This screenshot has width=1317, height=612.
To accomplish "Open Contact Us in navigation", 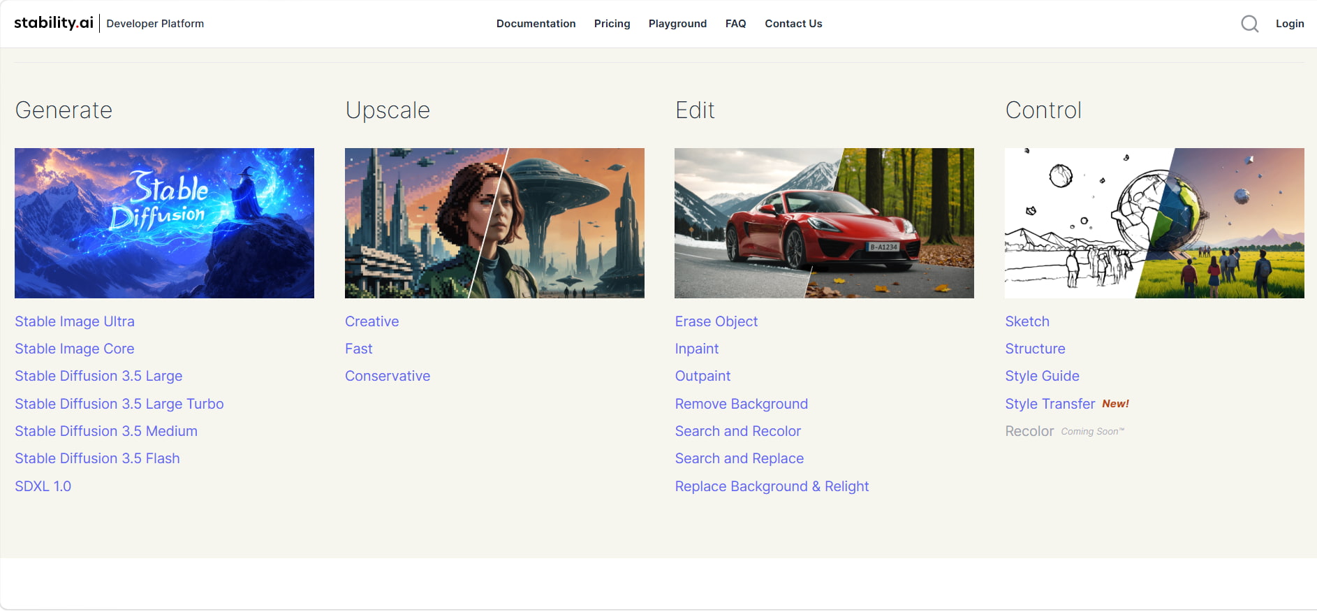I will tap(793, 24).
